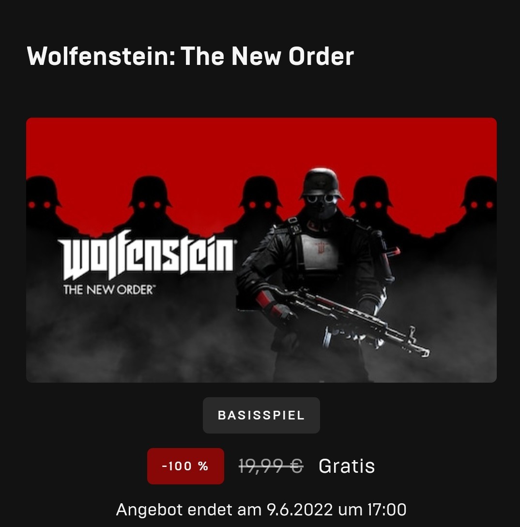This screenshot has width=520, height=527.
Task: Click the Angebot endet am 9.6.2022 text
Action: click(x=224, y=510)
